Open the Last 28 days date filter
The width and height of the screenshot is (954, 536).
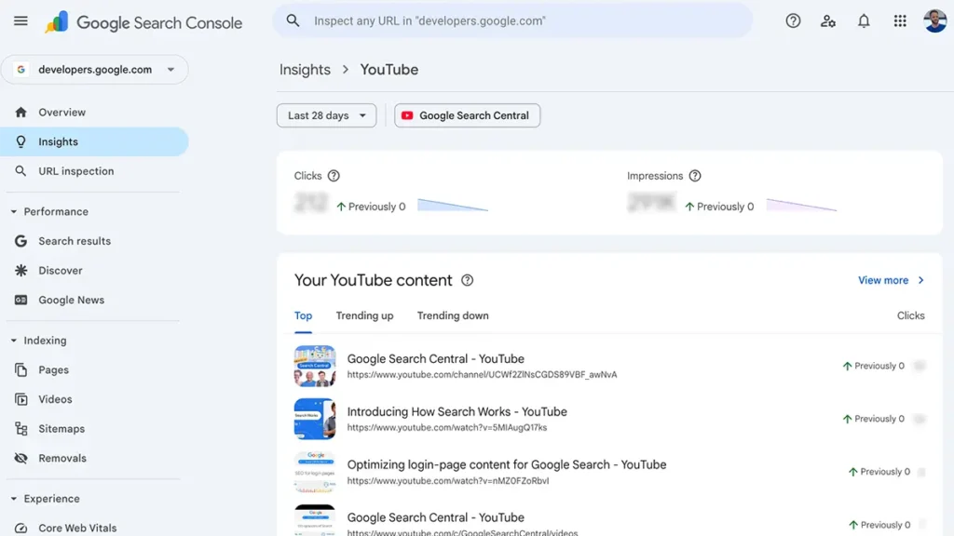[x=326, y=115]
